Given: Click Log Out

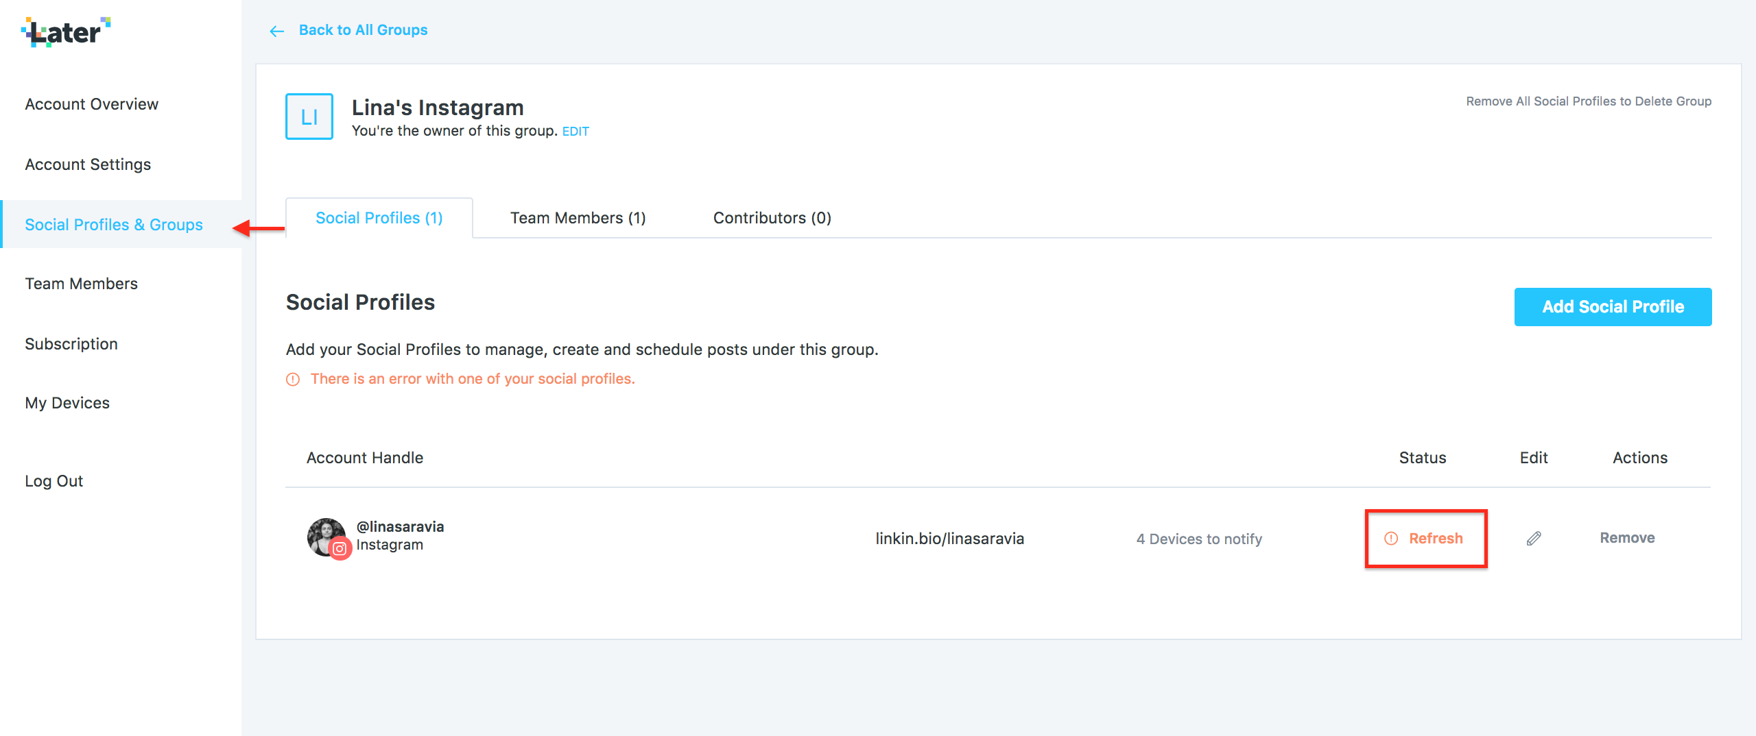Looking at the screenshot, I should 54,481.
